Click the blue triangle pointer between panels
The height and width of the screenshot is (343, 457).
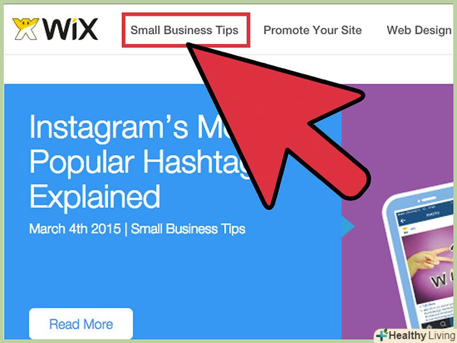coord(348,226)
